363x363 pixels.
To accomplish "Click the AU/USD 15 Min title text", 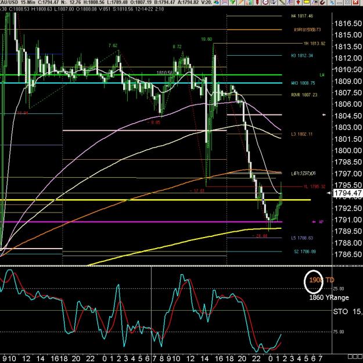I will (17, 2).
